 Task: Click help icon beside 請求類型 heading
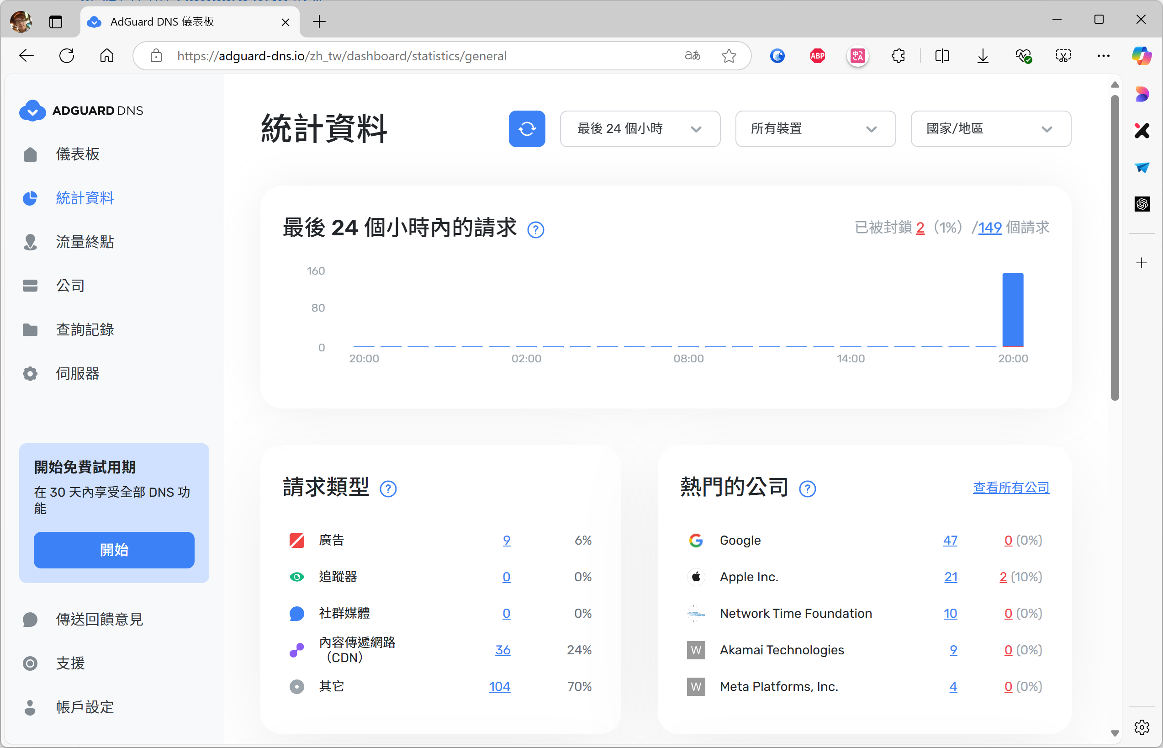tap(388, 488)
